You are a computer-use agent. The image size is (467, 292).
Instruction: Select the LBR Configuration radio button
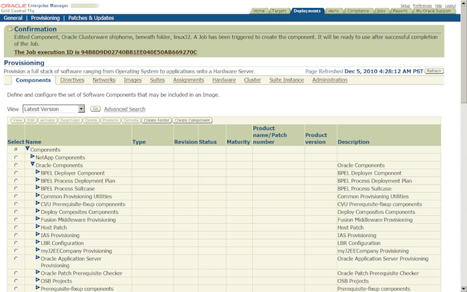[16, 243]
